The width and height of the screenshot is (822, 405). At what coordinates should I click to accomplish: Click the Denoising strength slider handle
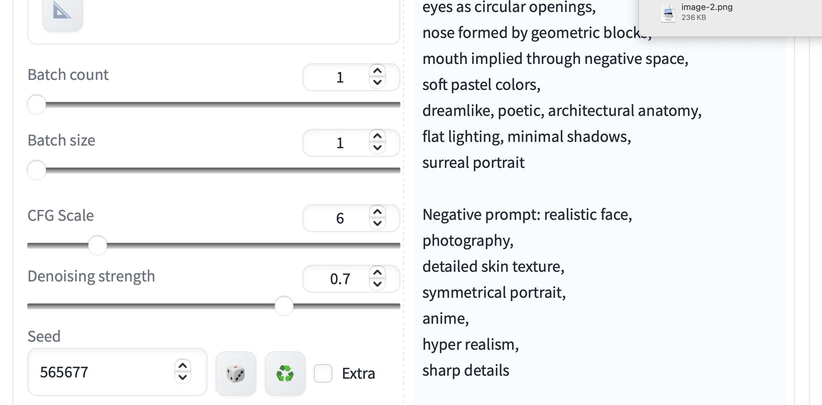pos(284,306)
